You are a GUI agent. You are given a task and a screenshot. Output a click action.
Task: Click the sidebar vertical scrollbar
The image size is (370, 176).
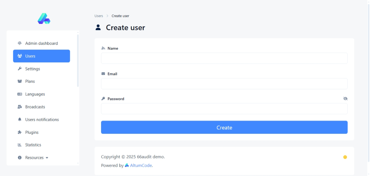[78, 60]
